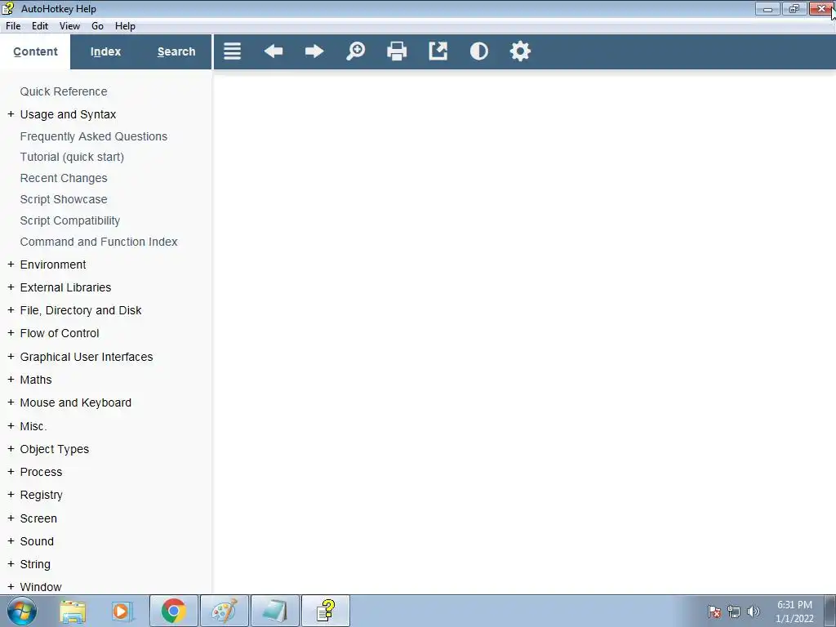Toggle dark theme with the contrast icon
The height and width of the screenshot is (627, 836).
tap(478, 51)
